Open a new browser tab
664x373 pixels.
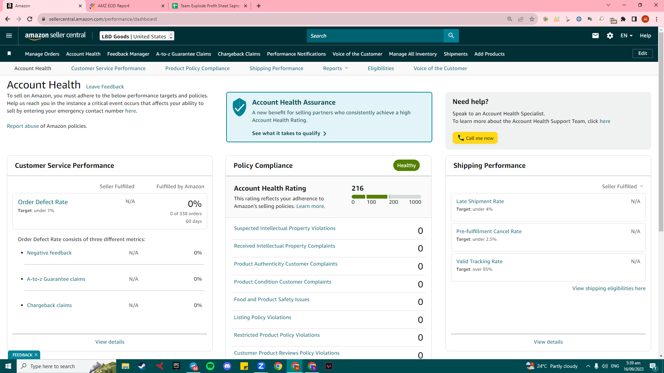[x=259, y=6]
